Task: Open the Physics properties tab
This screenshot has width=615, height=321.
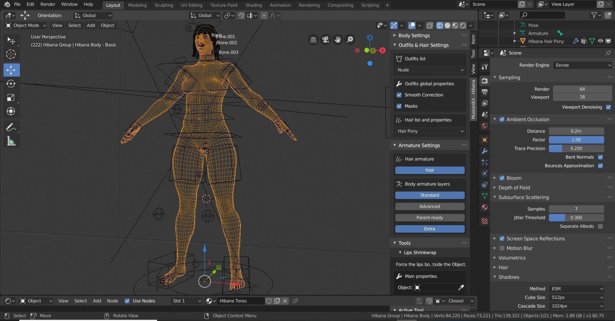Action: point(484,173)
